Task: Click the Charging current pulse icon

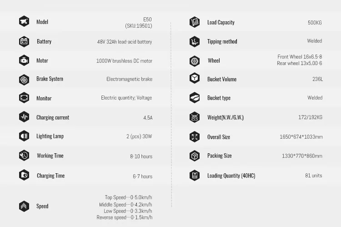Action: (24, 117)
